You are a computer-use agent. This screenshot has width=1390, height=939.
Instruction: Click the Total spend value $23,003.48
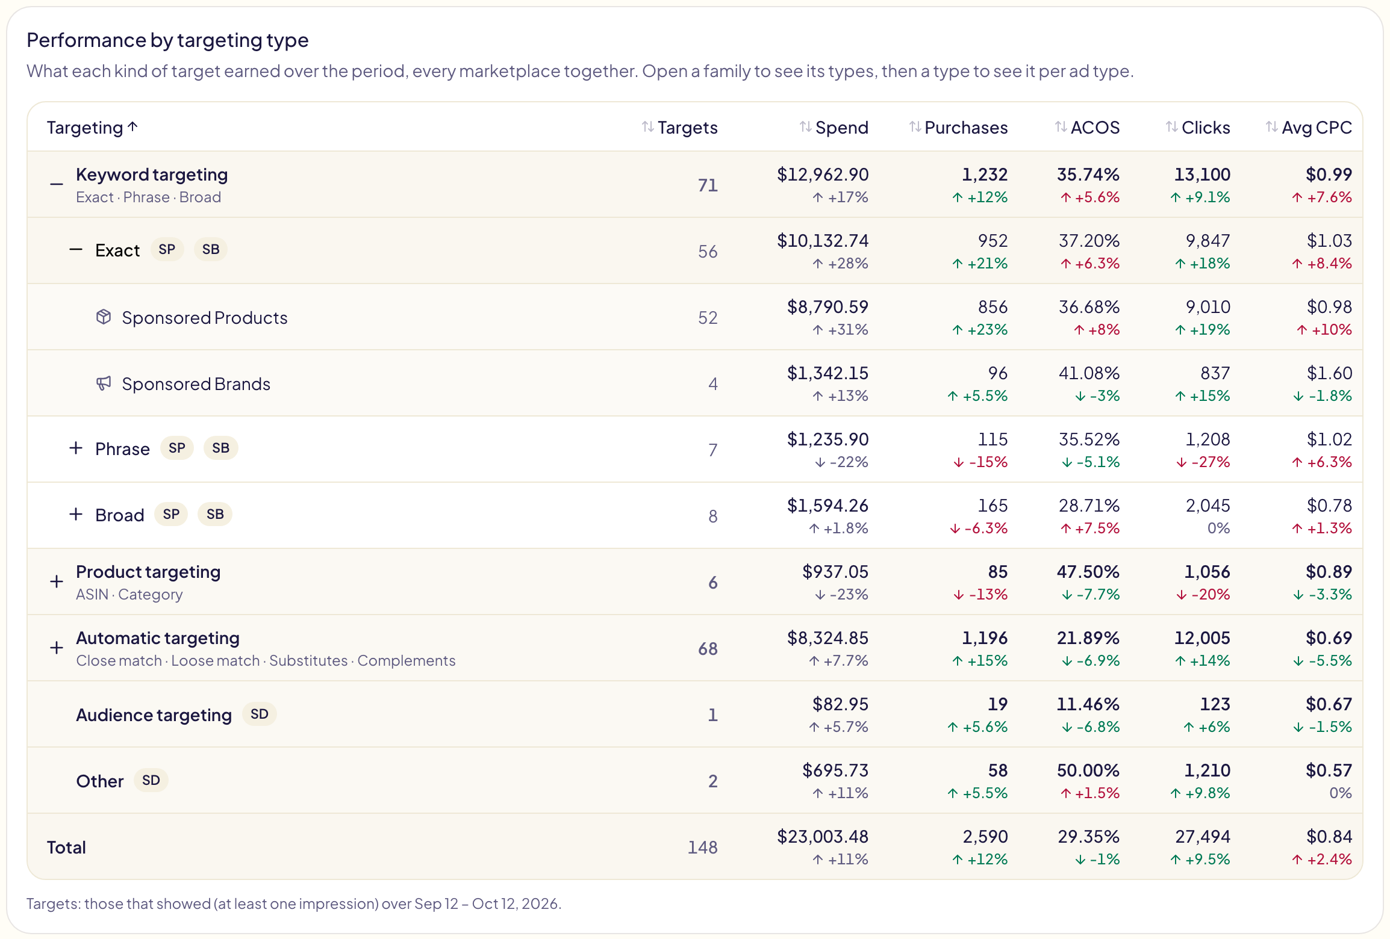pyautogui.click(x=823, y=837)
